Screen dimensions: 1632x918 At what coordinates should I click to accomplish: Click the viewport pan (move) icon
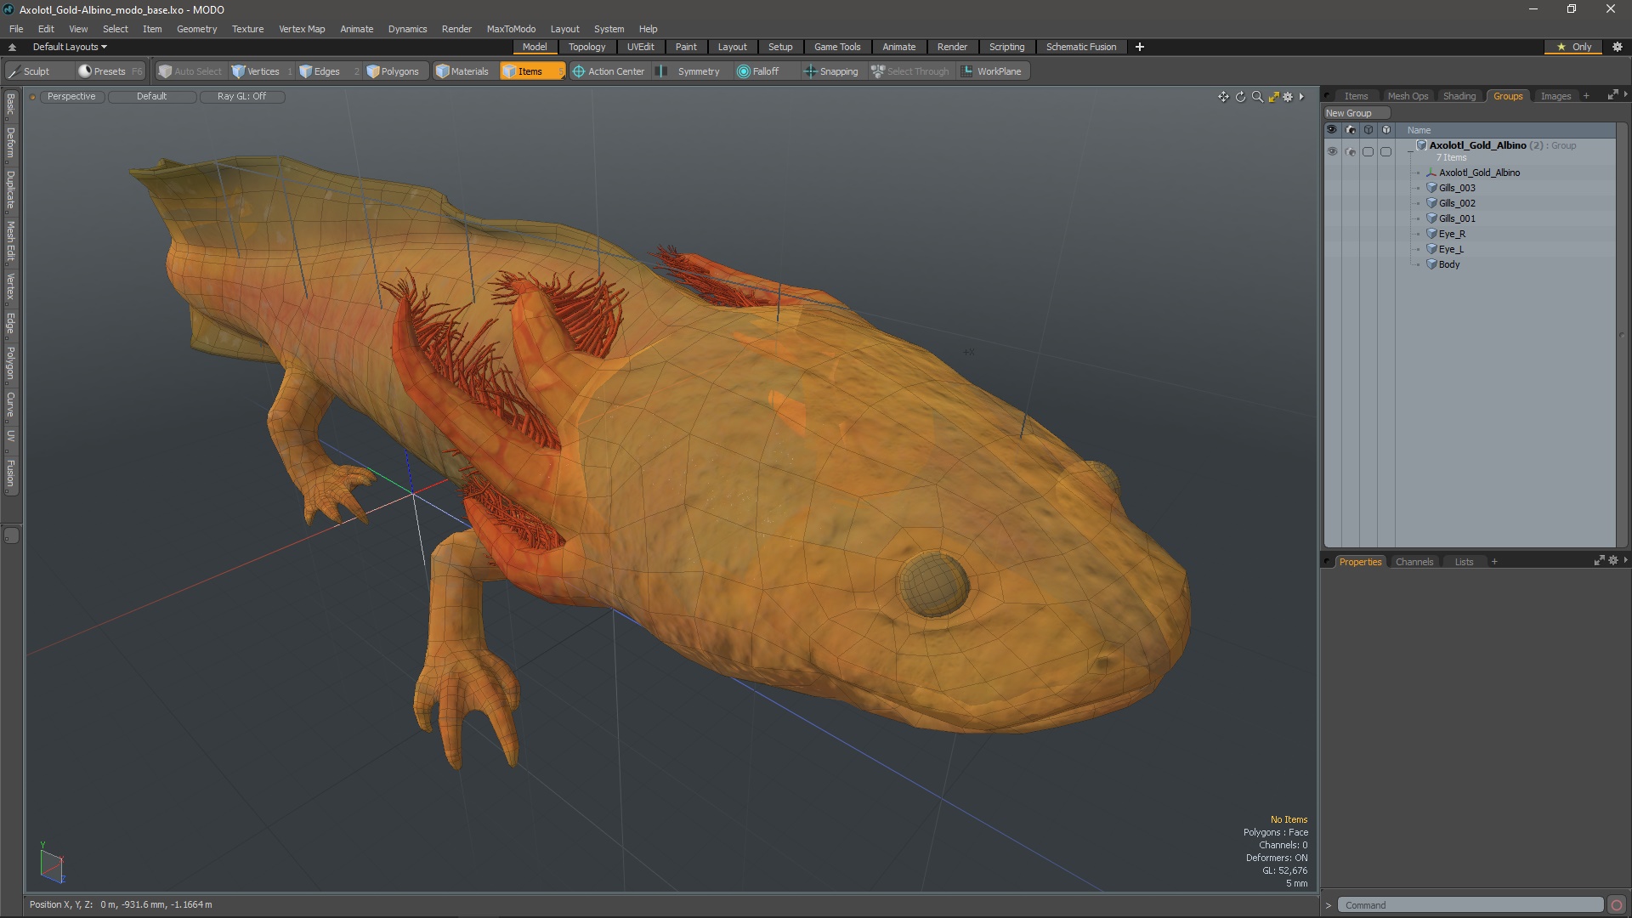click(x=1223, y=97)
